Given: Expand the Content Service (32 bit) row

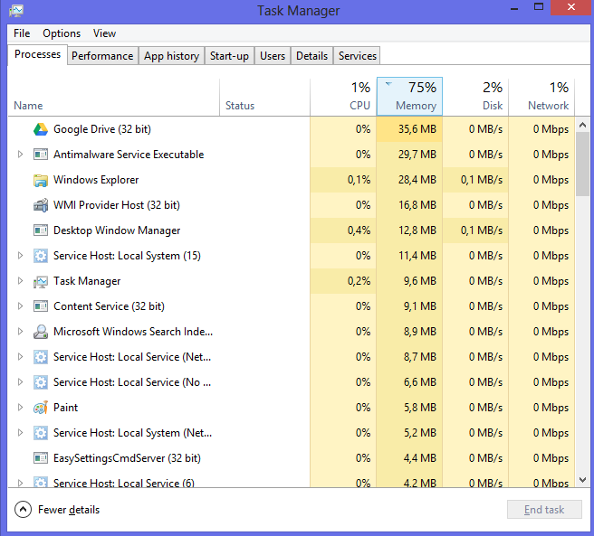Looking at the screenshot, I should click(x=21, y=306).
